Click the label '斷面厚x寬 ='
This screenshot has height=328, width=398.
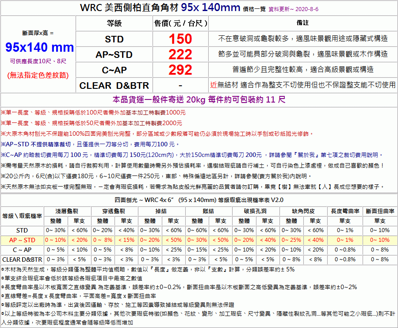(x=38, y=33)
